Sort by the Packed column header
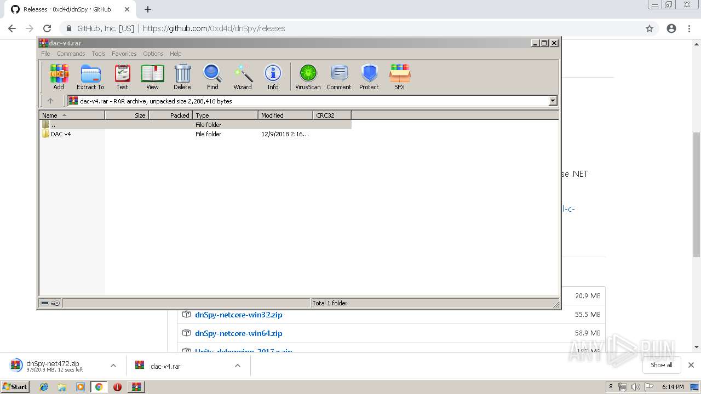The image size is (701, 394). point(170,115)
